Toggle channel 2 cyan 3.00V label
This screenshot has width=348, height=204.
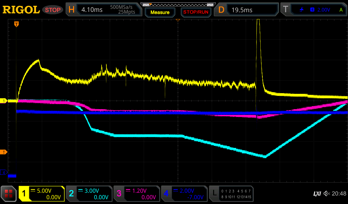pos(89,194)
